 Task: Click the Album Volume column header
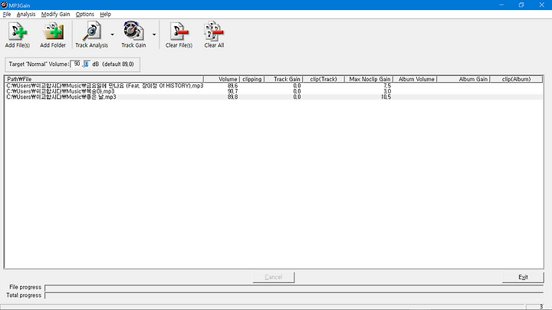pyautogui.click(x=415, y=79)
